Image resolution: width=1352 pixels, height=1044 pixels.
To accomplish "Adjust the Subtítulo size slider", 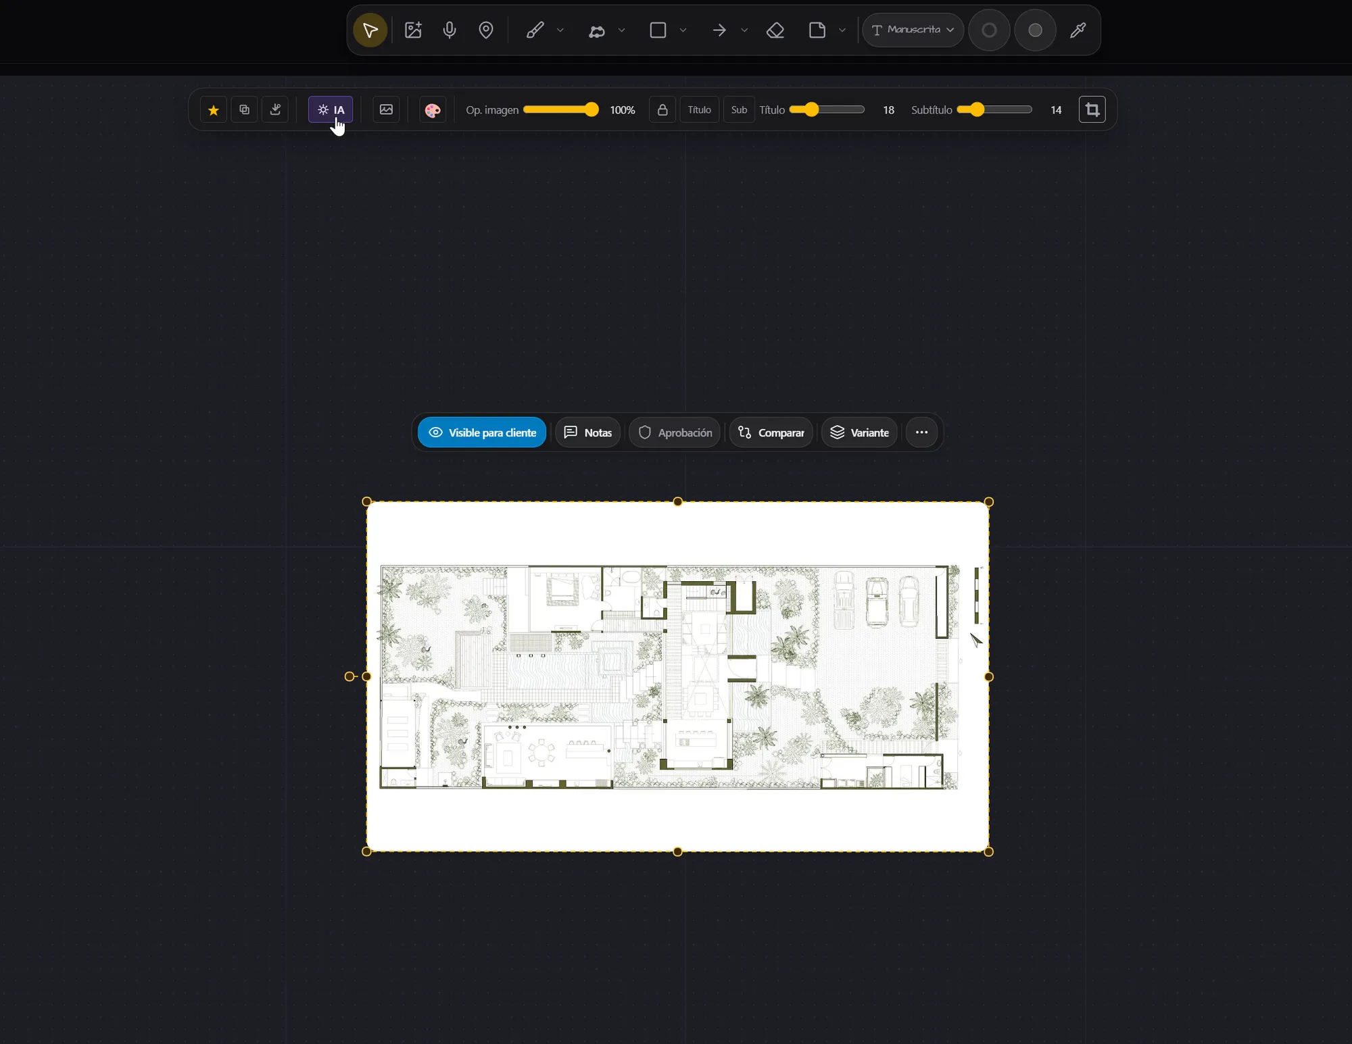I will pyautogui.click(x=994, y=109).
